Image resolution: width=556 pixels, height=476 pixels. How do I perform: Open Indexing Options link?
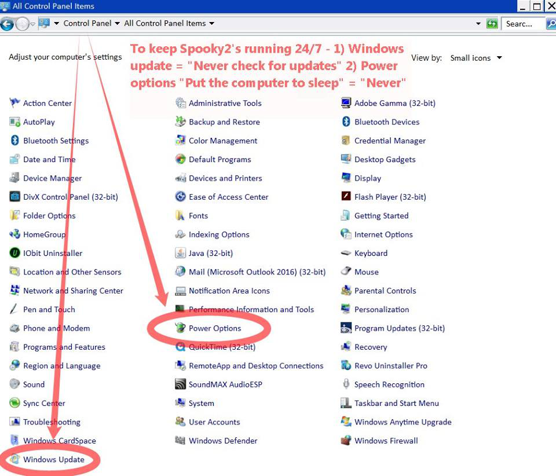tap(219, 235)
